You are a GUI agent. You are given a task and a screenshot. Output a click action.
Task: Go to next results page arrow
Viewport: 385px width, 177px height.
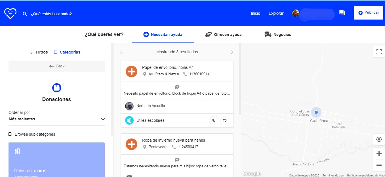(x=231, y=52)
